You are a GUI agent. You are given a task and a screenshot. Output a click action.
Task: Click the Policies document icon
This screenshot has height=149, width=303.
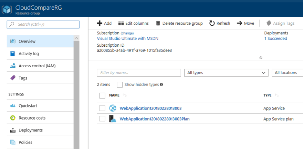[13, 142]
